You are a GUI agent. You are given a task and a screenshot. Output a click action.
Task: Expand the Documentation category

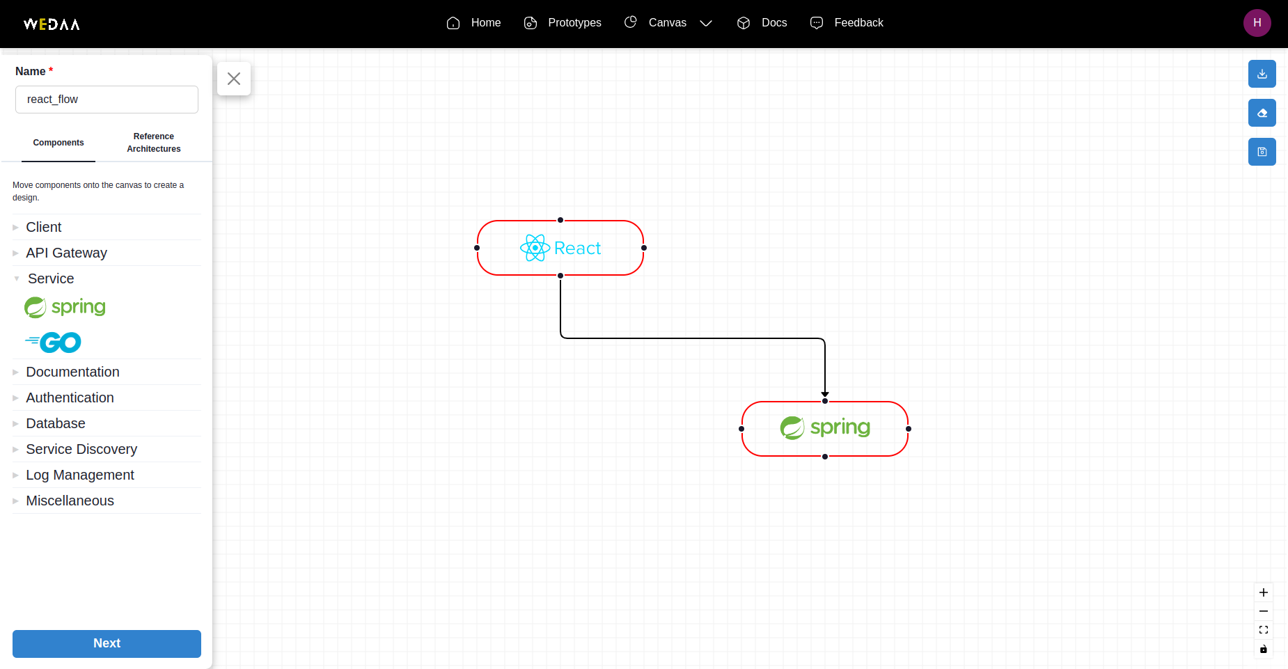[107, 372]
